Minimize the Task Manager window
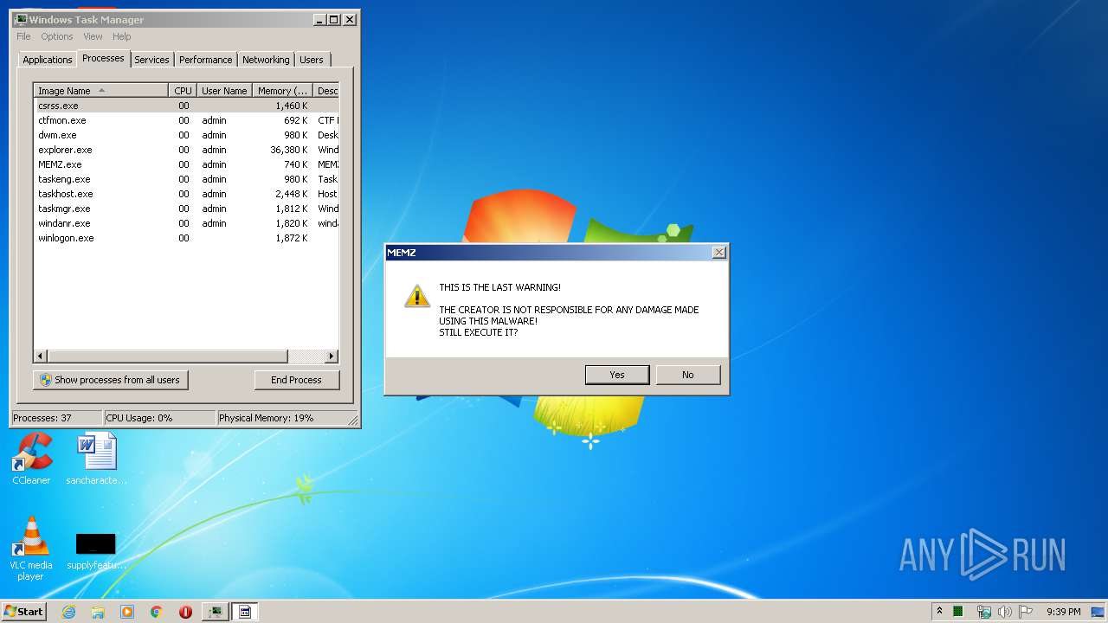Image resolution: width=1108 pixels, height=623 pixels. tap(319, 19)
